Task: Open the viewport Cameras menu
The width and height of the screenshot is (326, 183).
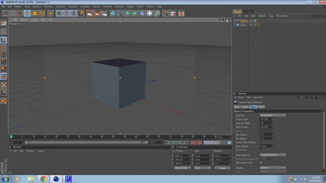Action: click(x=24, y=20)
